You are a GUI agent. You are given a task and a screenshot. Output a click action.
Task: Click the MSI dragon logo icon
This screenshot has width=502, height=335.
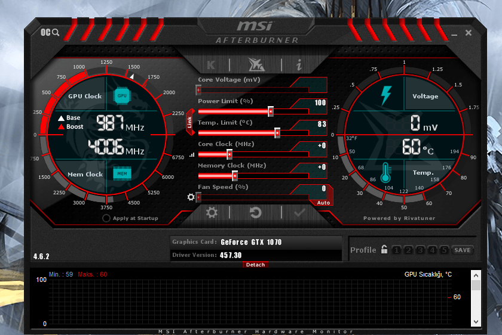click(x=256, y=64)
